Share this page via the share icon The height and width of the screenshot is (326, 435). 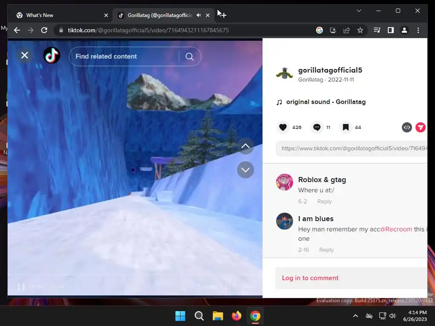(347, 30)
